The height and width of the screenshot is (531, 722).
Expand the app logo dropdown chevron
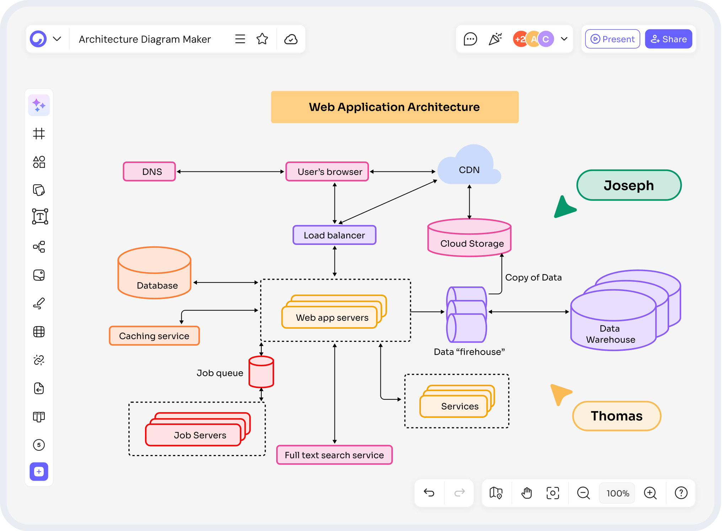point(57,39)
